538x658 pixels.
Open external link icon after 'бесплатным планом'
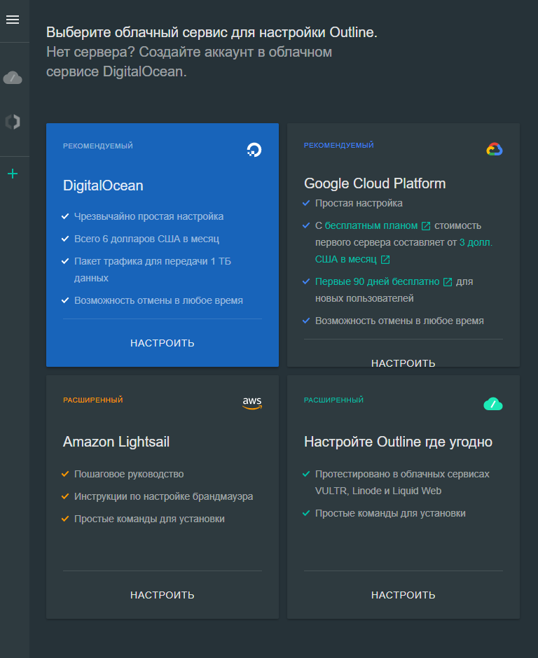click(426, 226)
